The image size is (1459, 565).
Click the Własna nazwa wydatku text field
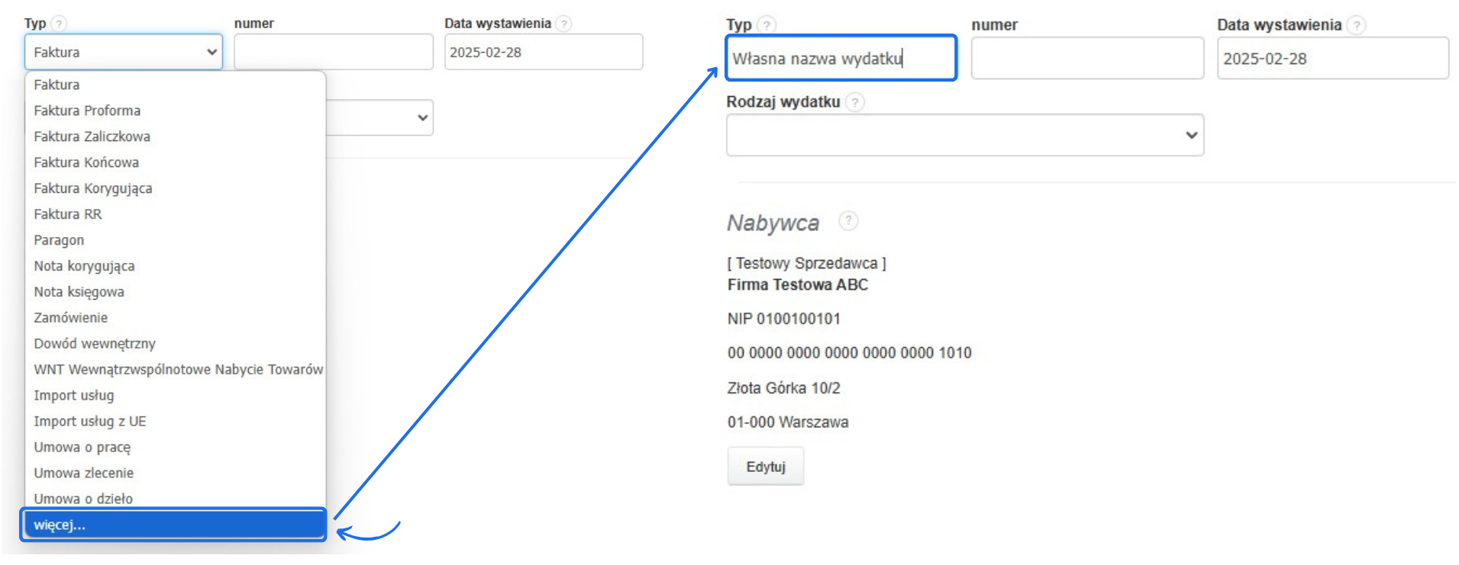point(841,59)
